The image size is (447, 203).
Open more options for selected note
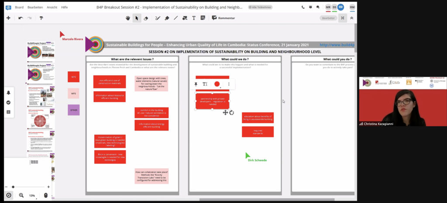229,84
